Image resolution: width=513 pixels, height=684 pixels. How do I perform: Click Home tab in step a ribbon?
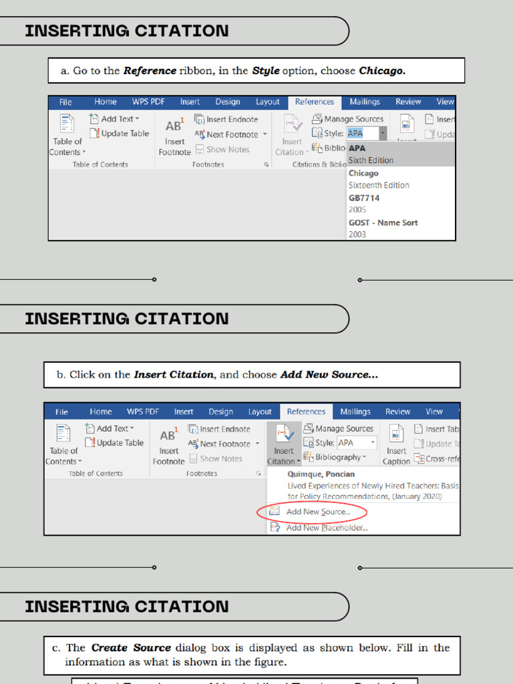point(106,102)
